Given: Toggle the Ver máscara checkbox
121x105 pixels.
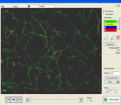Looking at the screenshot, I should (x=104, y=11).
